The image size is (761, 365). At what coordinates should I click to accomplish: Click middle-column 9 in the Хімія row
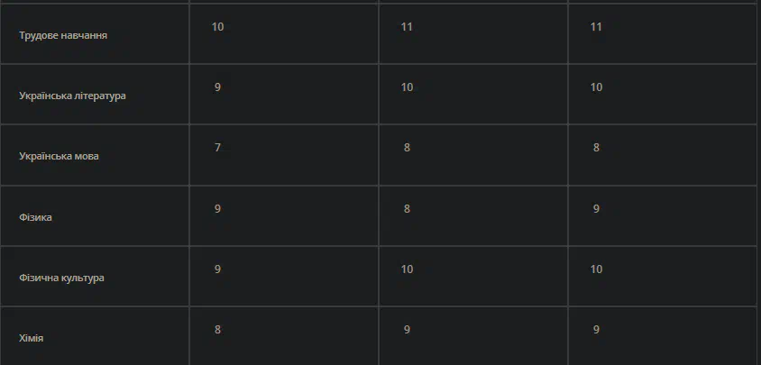click(407, 330)
